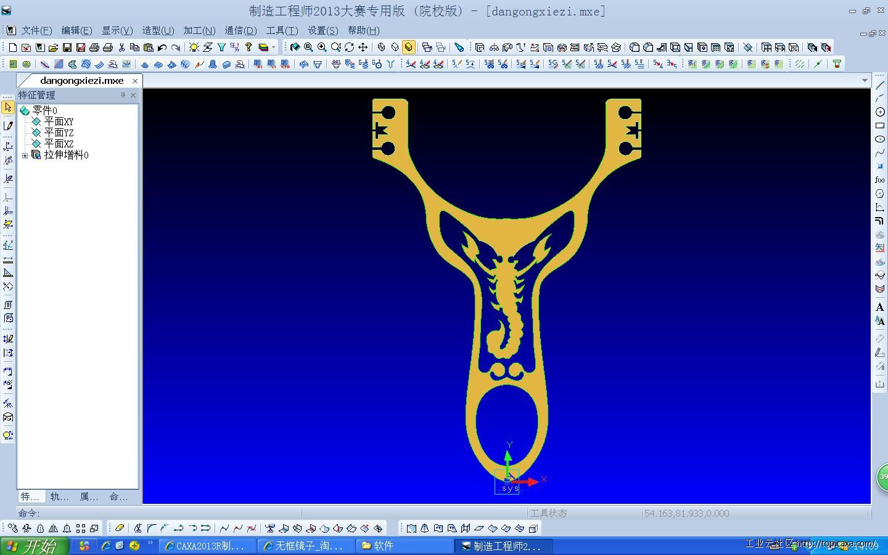Open the 加工(N) menu
The image size is (888, 555).
point(199,30)
